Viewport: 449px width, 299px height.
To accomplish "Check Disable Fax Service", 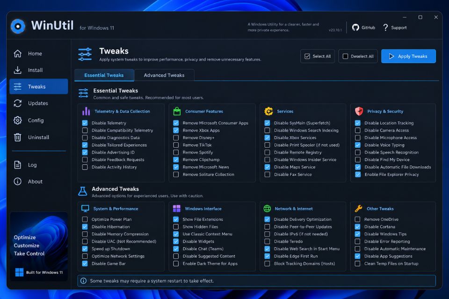I will pos(267,174).
